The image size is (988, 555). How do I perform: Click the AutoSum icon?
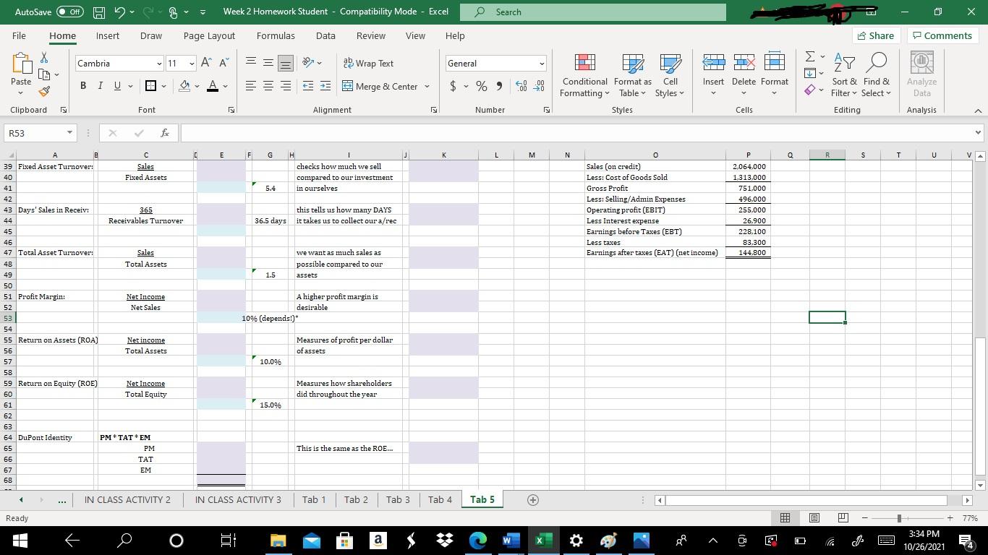(x=810, y=57)
